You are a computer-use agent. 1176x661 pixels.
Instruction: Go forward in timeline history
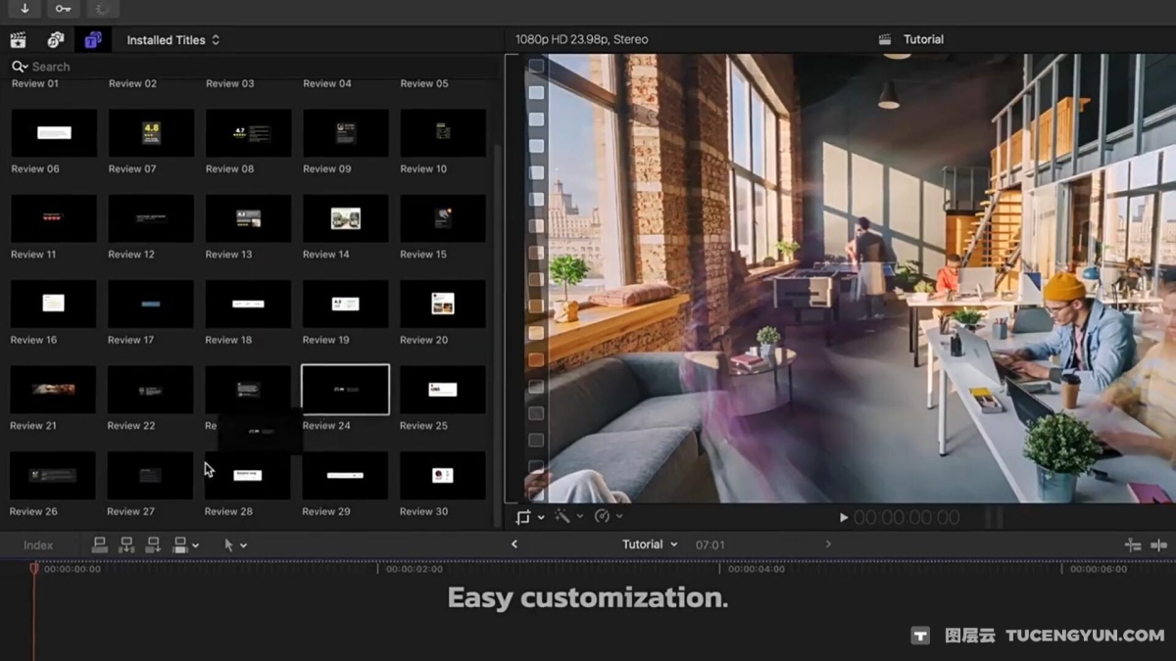tap(828, 544)
